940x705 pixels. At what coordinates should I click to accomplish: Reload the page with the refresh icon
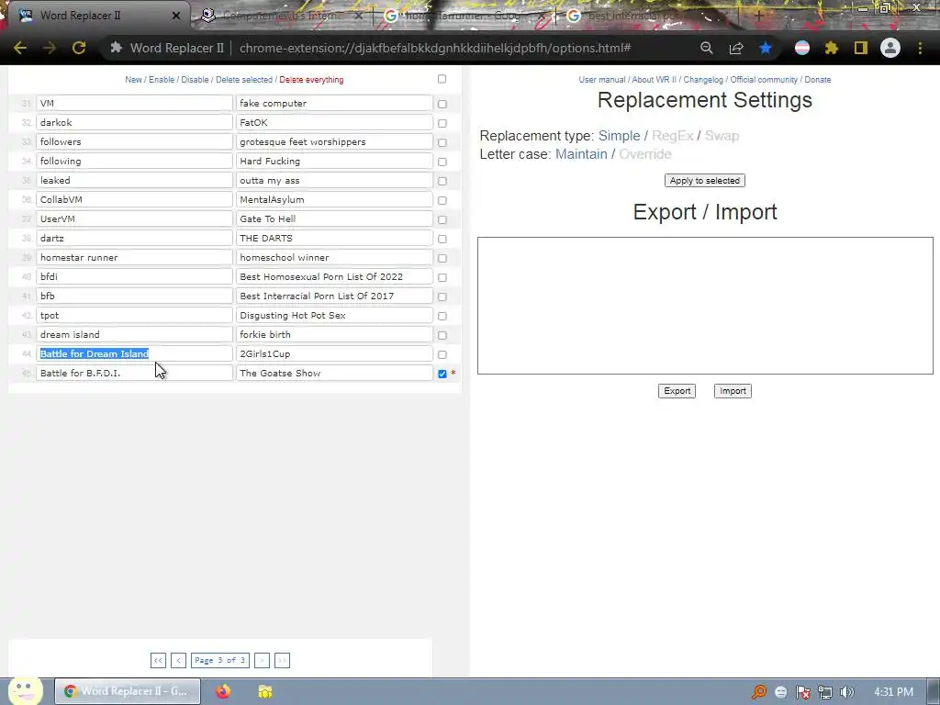[x=79, y=48]
